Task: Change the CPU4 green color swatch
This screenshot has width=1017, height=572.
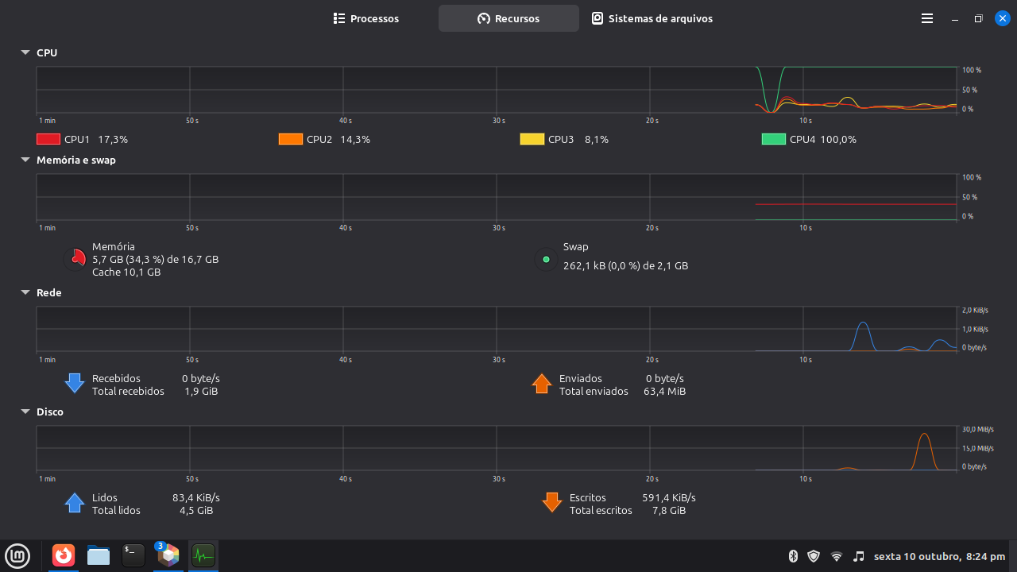Action: point(773,139)
